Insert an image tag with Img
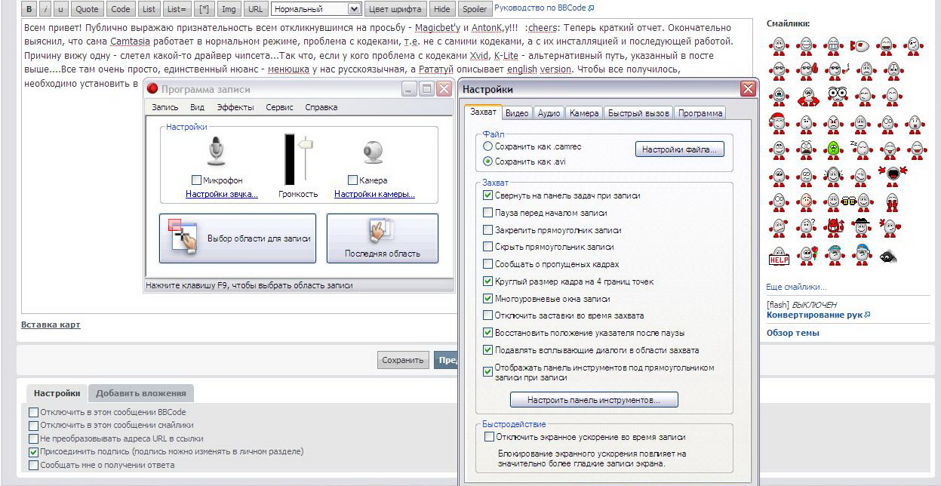This screenshot has height=486, width=941. [x=228, y=9]
